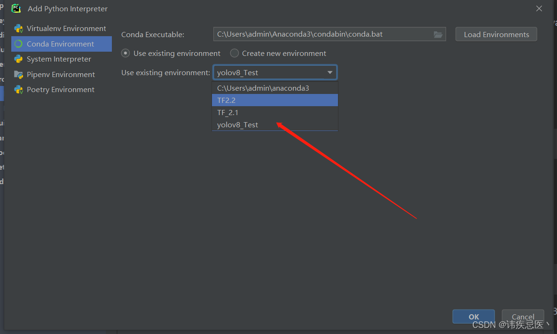557x334 pixels.
Task: Click the Load Environments button
Action: click(x=496, y=34)
